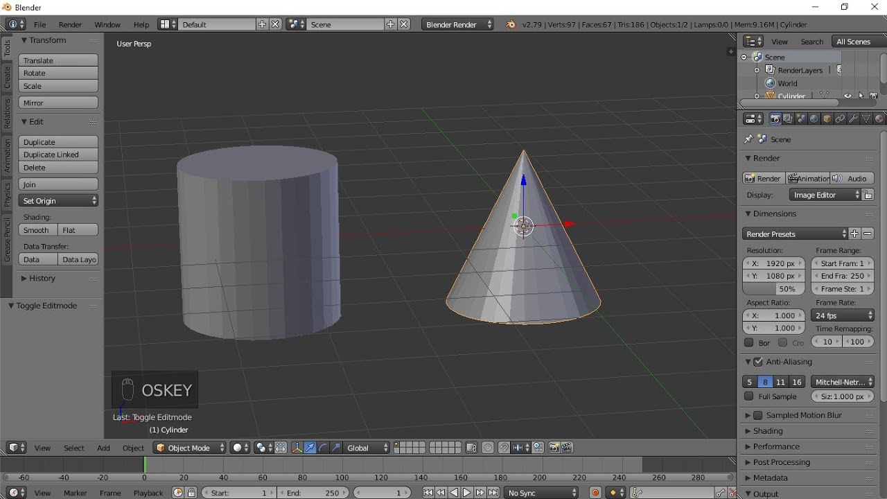Open the Set Origin dropdown
Image resolution: width=887 pixels, height=499 pixels.
[58, 200]
